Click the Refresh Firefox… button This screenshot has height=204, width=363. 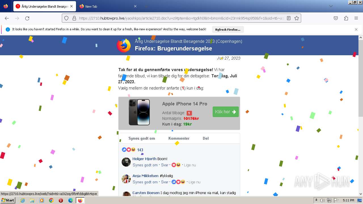tap(228, 29)
